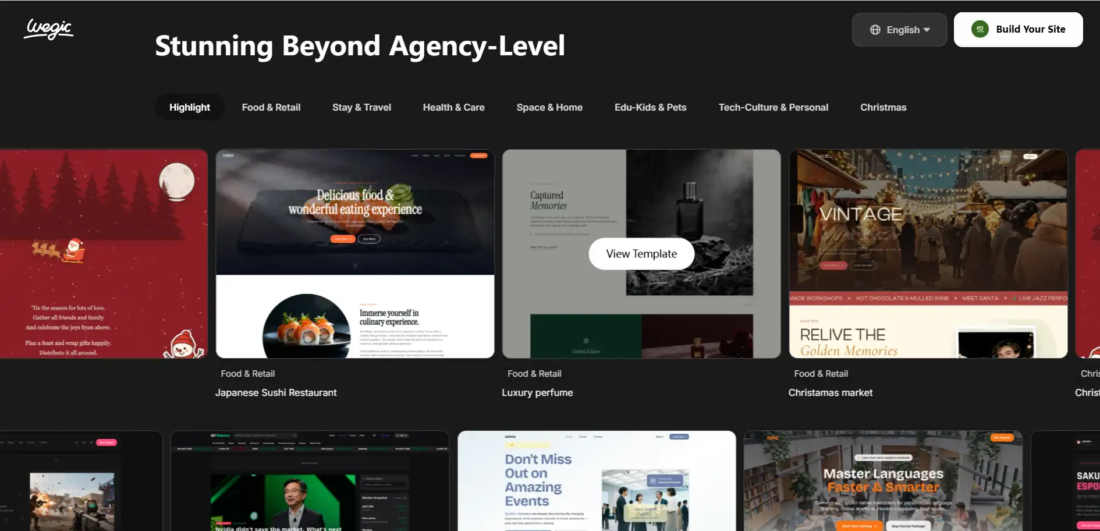This screenshot has height=531, width=1100.
Task: Open the Stay & Travel tab
Action: coord(361,107)
